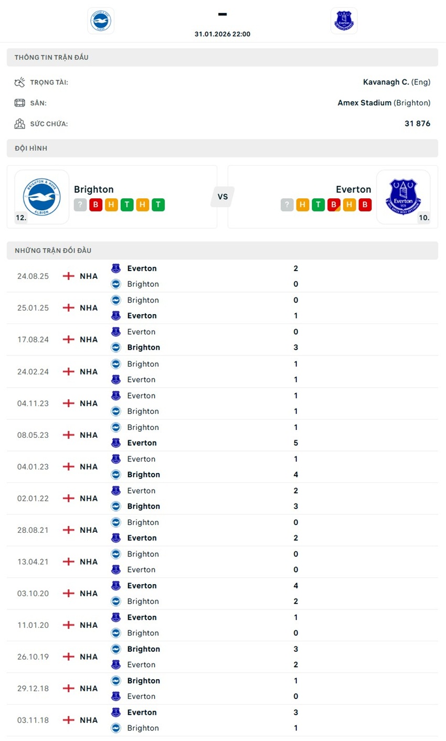Click the referee whistle icon beside TRỌNG TÀI
Image resolution: width=446 pixels, height=741 pixels.
(19, 82)
